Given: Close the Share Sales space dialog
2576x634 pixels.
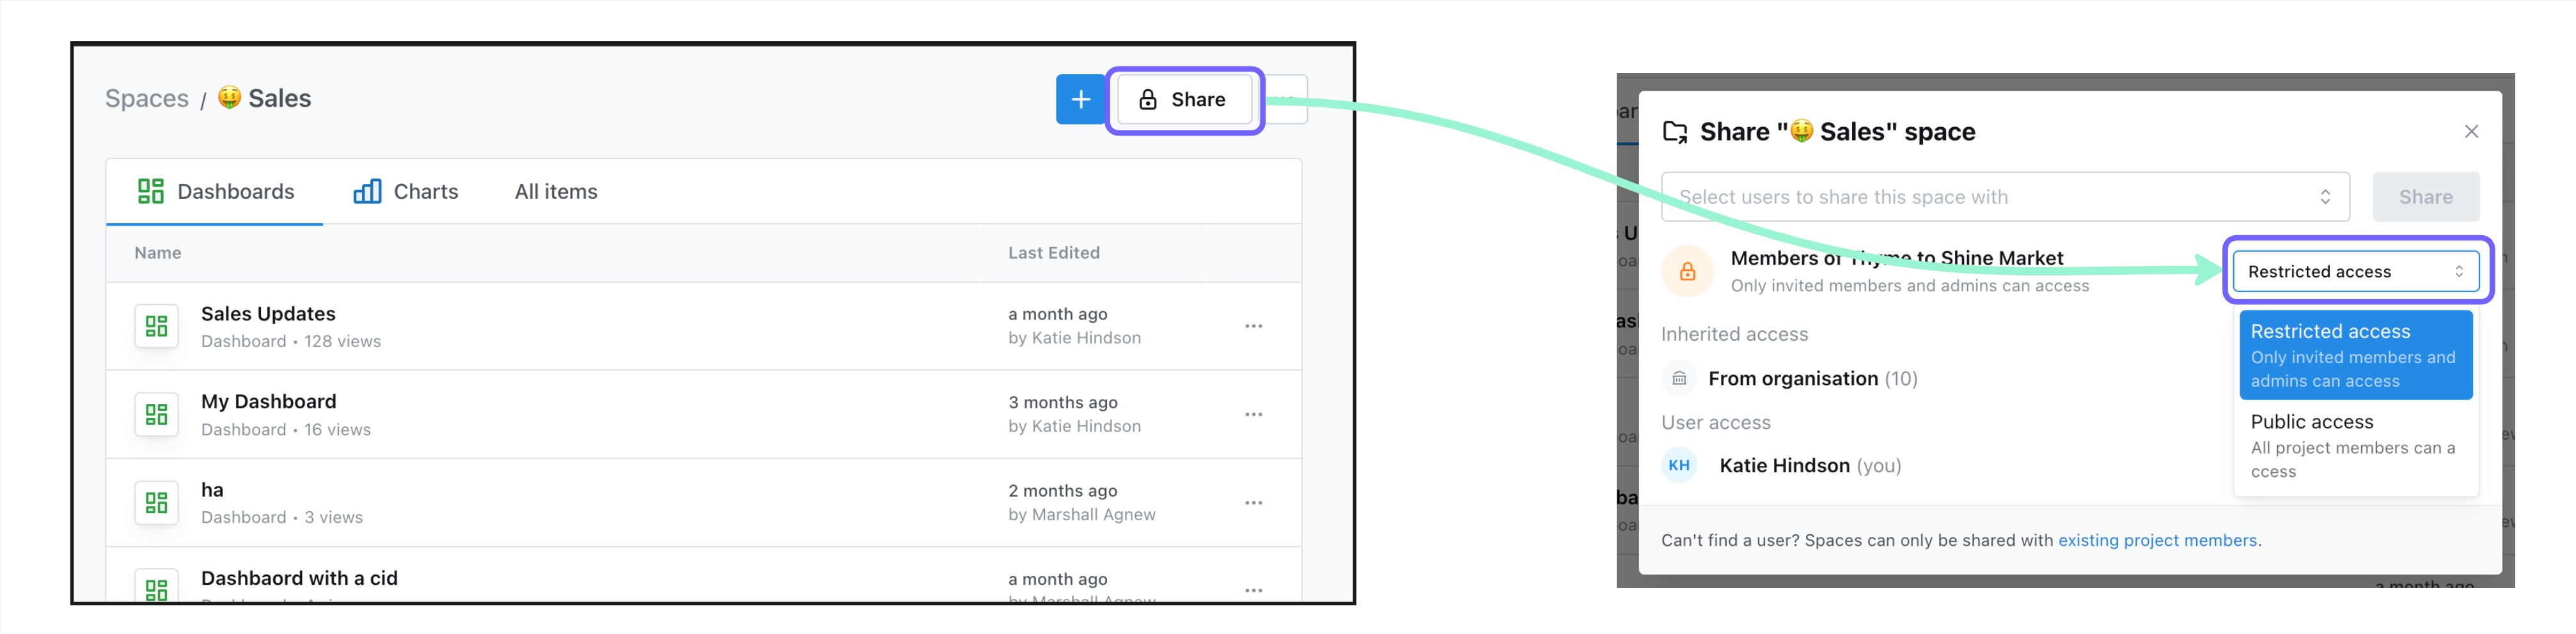Looking at the screenshot, I should pos(2471,131).
